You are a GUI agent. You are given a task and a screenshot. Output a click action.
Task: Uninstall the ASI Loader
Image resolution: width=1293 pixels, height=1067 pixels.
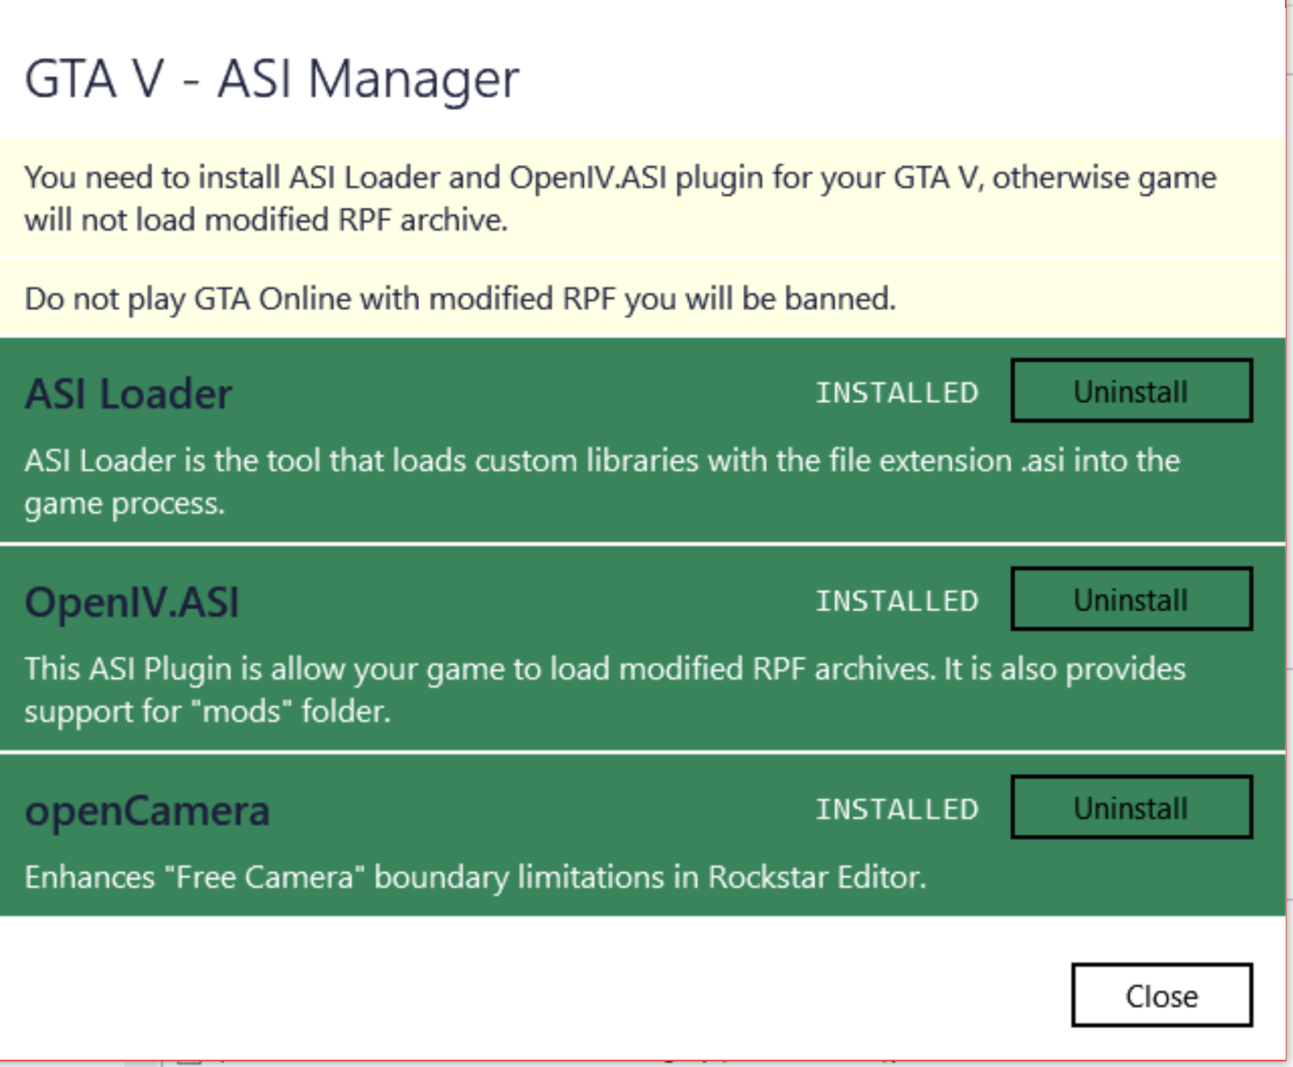(x=1130, y=392)
